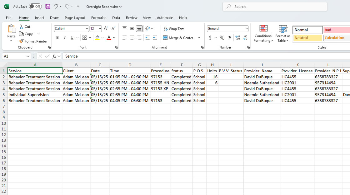Apply the Neutral cell style swatch
This screenshot has width=350, height=195.
[x=307, y=38]
